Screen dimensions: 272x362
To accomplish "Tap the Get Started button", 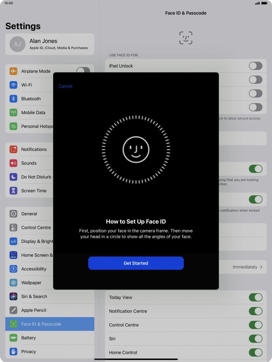I will click(x=136, y=263).
